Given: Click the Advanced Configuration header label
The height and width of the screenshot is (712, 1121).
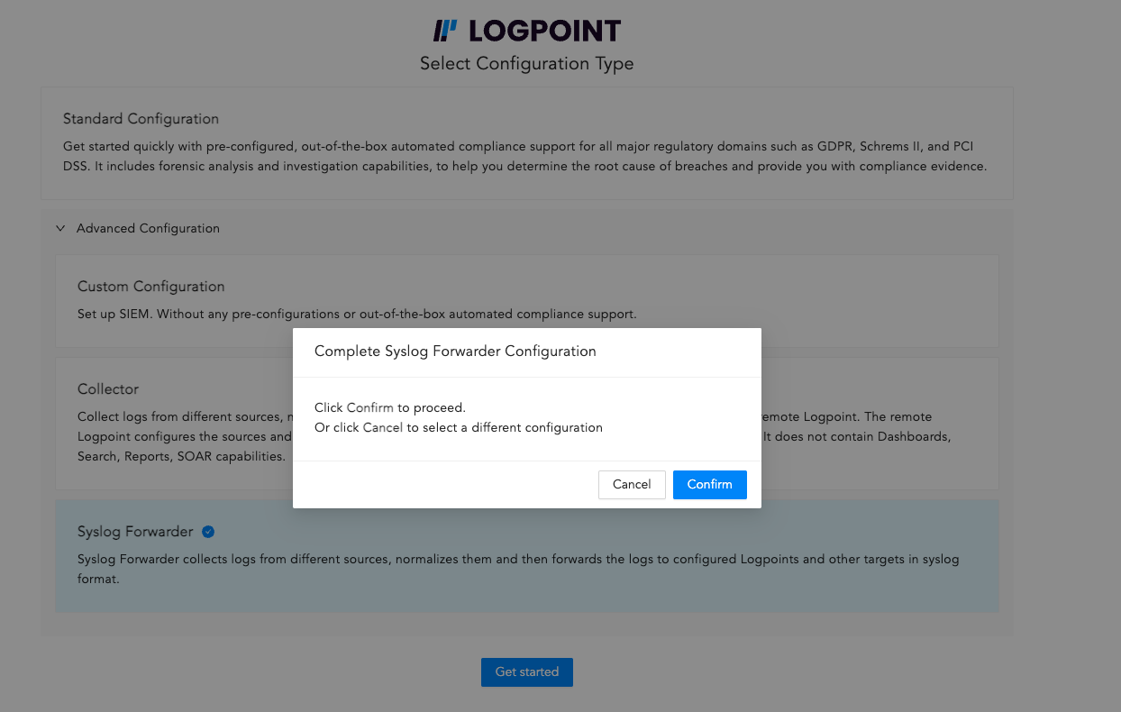Looking at the screenshot, I should (148, 228).
